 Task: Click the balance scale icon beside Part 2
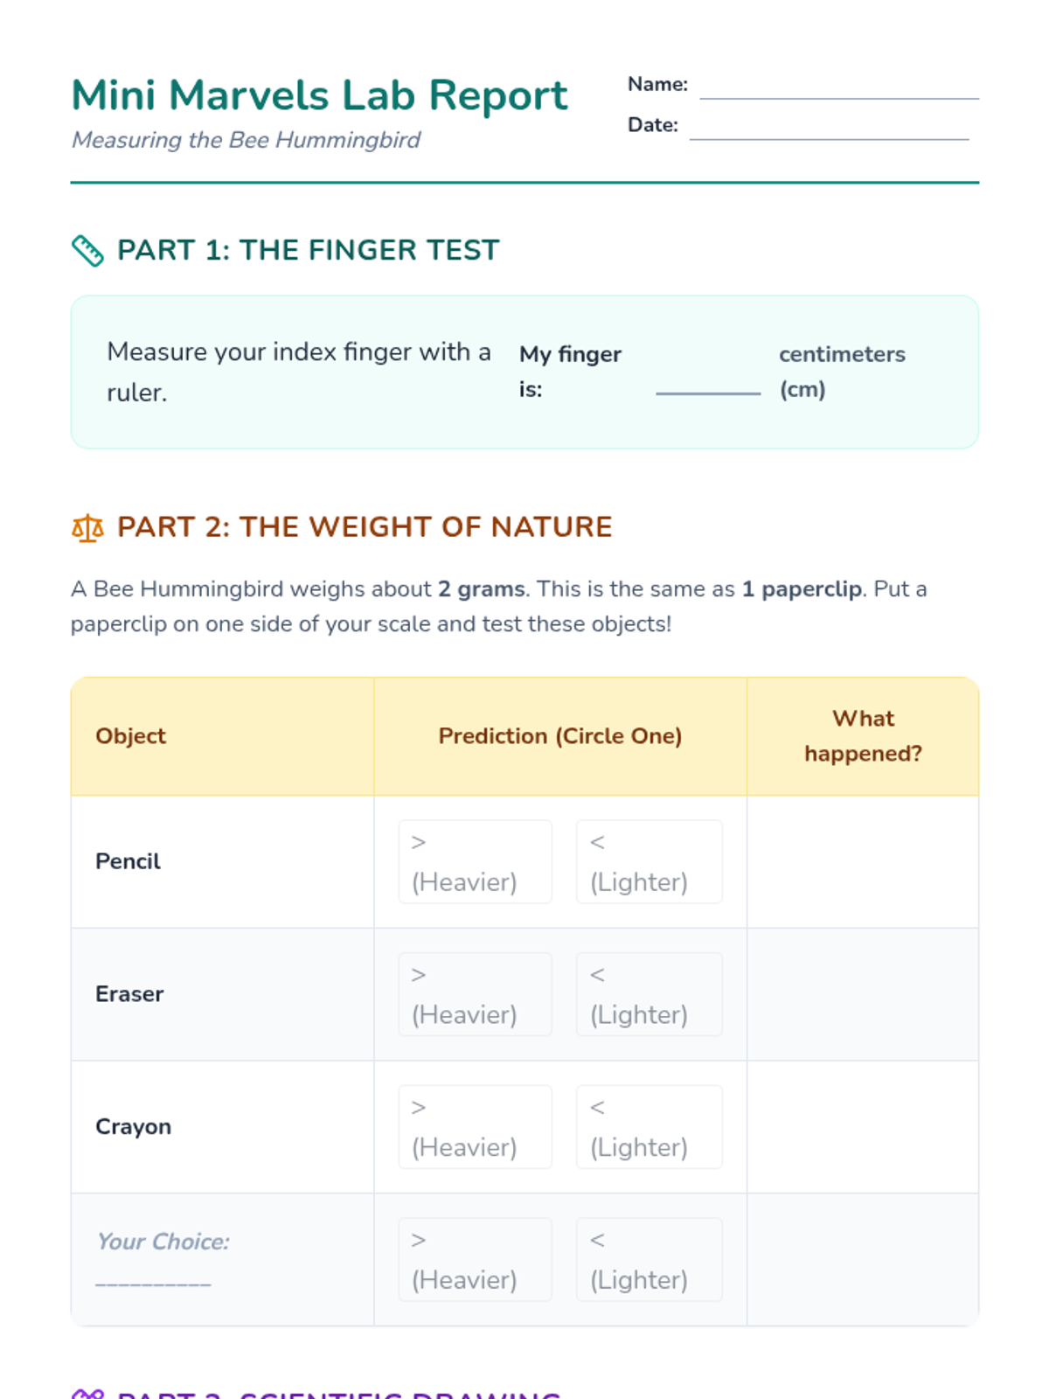(87, 528)
